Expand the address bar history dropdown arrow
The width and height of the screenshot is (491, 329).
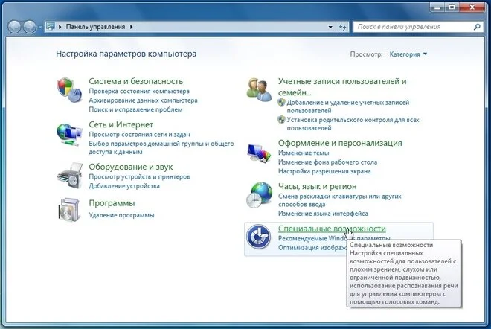click(330, 27)
